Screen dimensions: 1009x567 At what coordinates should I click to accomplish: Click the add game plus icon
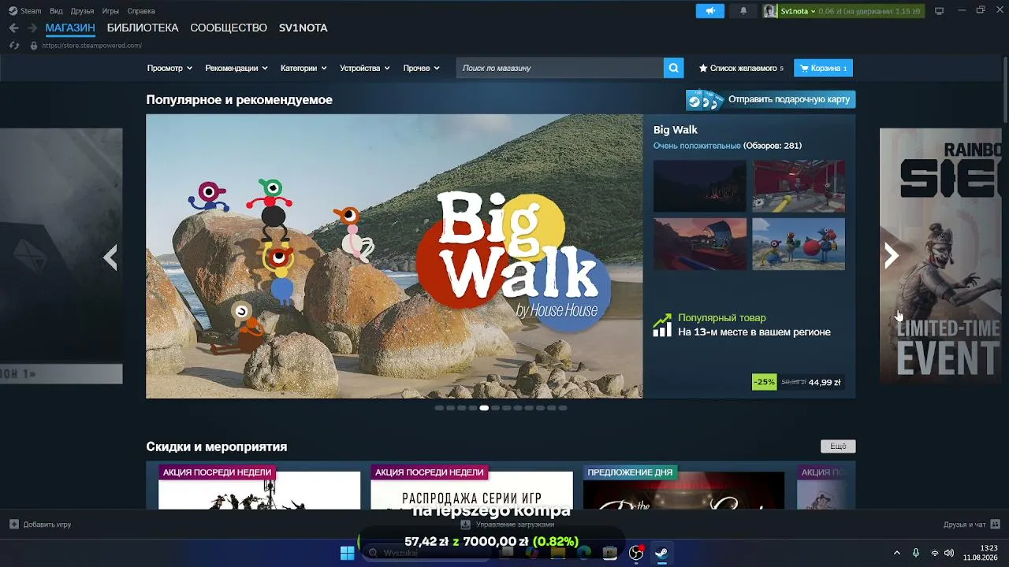(13, 524)
